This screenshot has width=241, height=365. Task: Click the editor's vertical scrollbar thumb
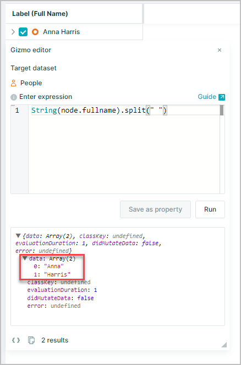(x=222, y=110)
